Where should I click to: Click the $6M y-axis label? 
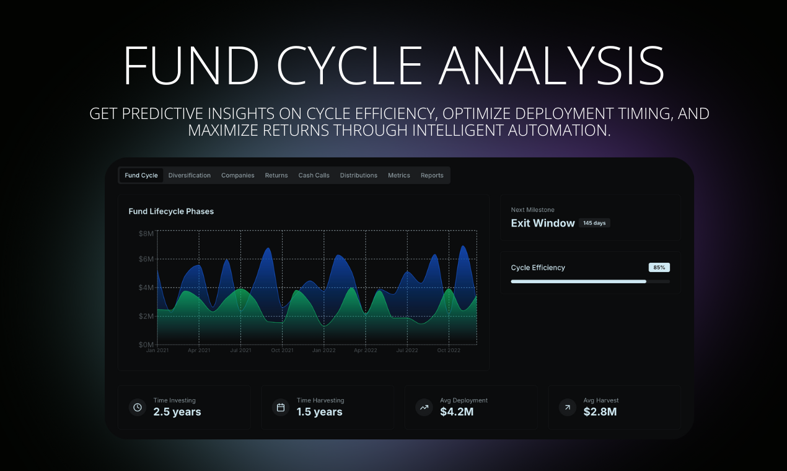(146, 259)
